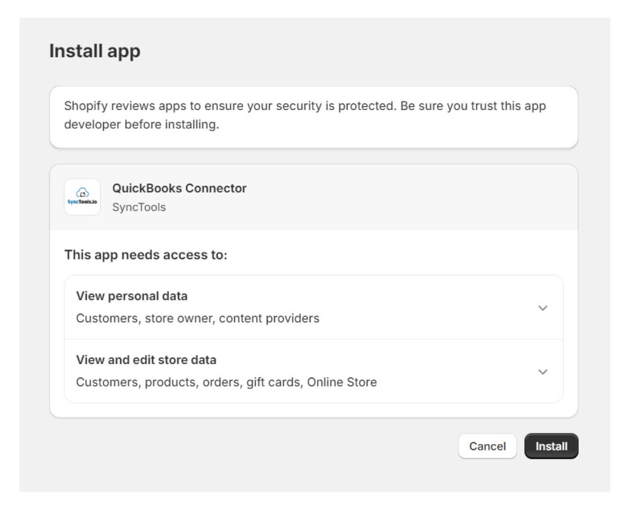Click 'Customers, products, orders, gift cards' text
This screenshot has height=512, width=630.
pos(188,382)
